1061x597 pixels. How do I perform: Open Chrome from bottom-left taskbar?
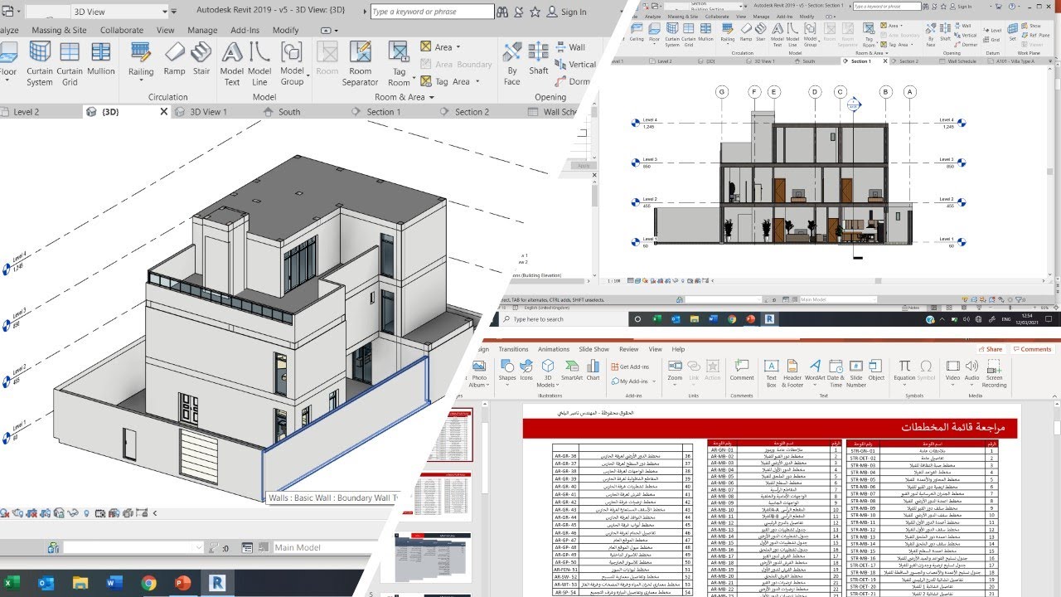[x=149, y=583]
